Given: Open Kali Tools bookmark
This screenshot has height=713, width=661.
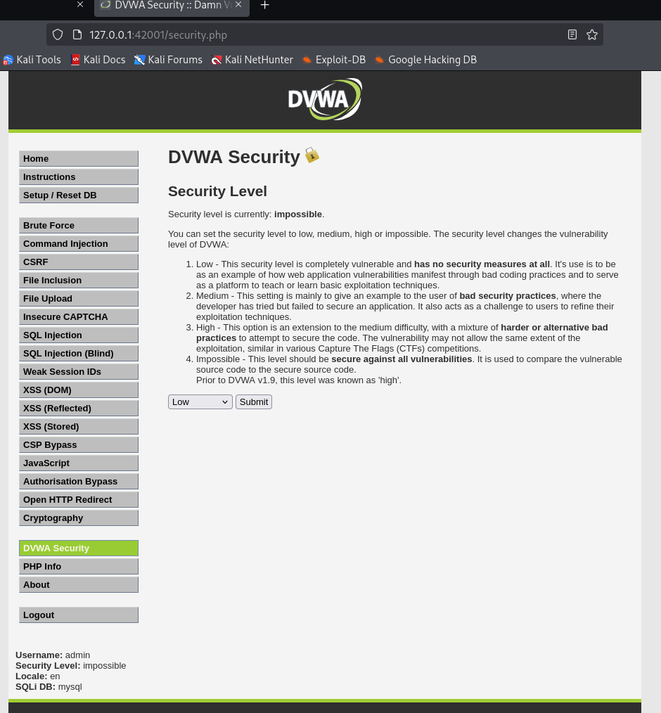Looking at the screenshot, I should point(32,60).
